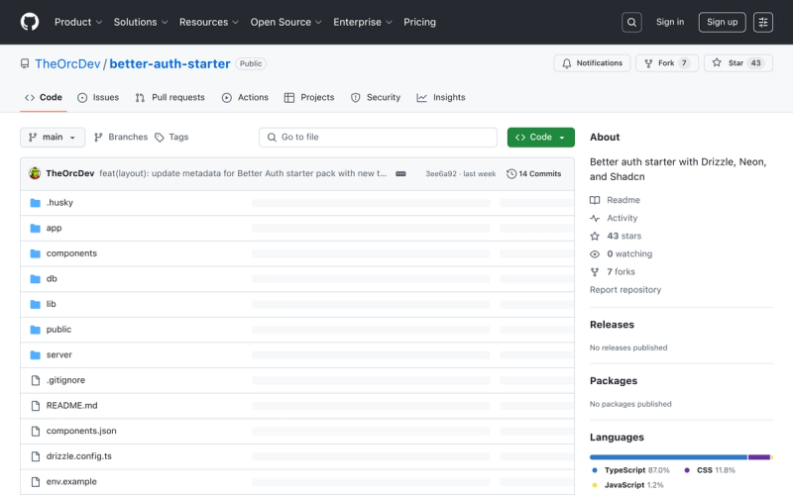Click the Readme book icon in About
This screenshot has width=793, height=495.
coord(595,200)
